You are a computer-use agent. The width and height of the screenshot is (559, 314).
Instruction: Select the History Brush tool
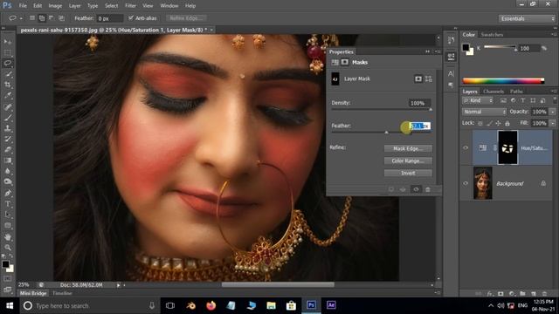8,140
